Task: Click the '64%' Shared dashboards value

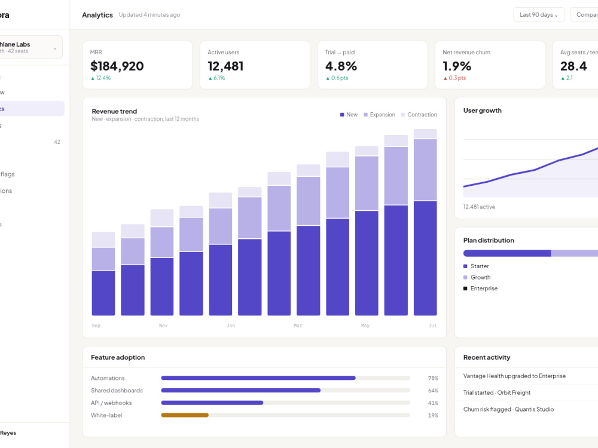Action: 433,391
